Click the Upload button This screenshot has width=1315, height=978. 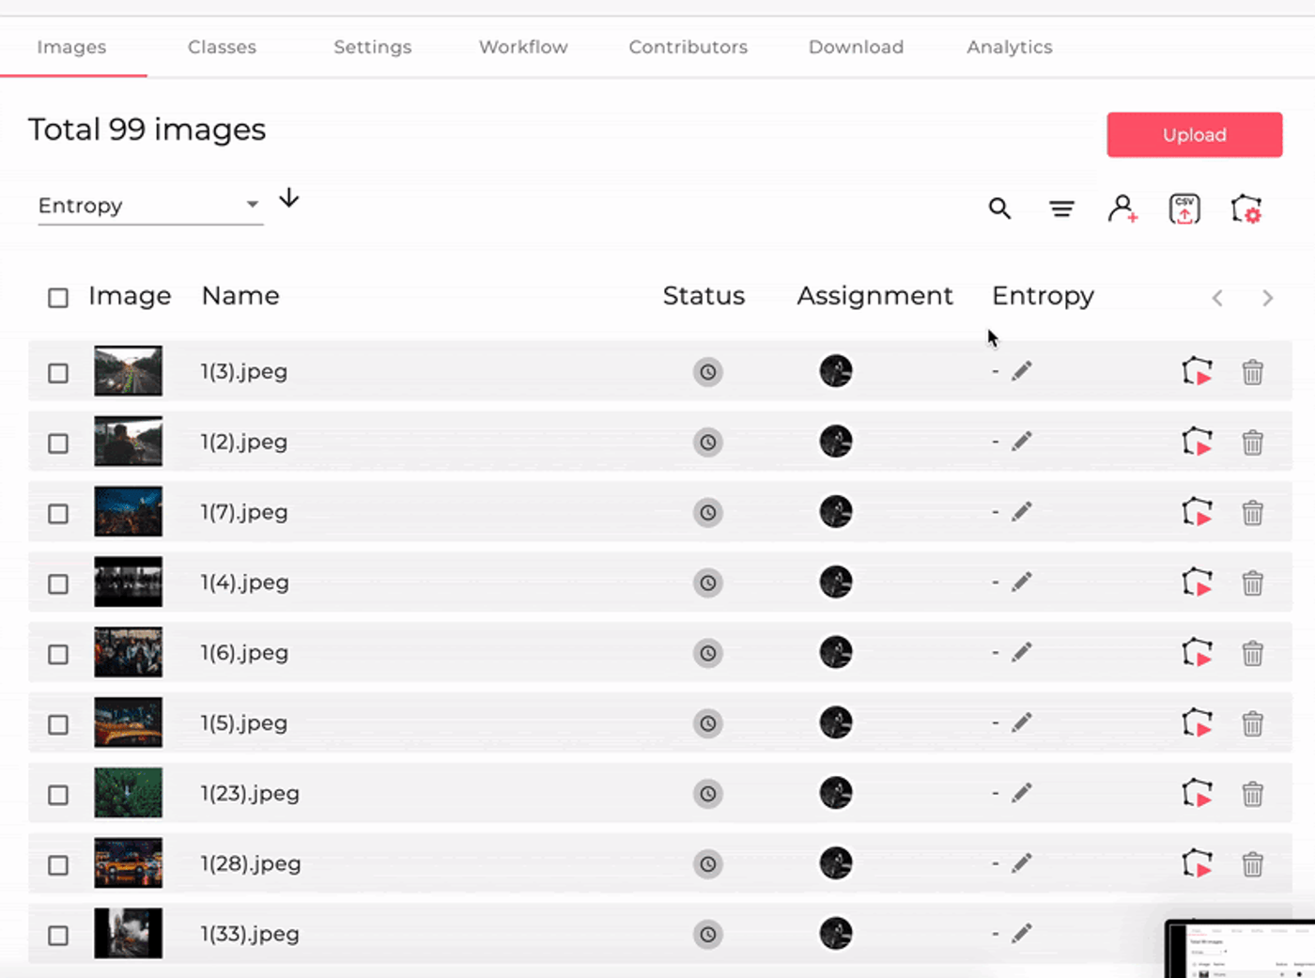1195,134
